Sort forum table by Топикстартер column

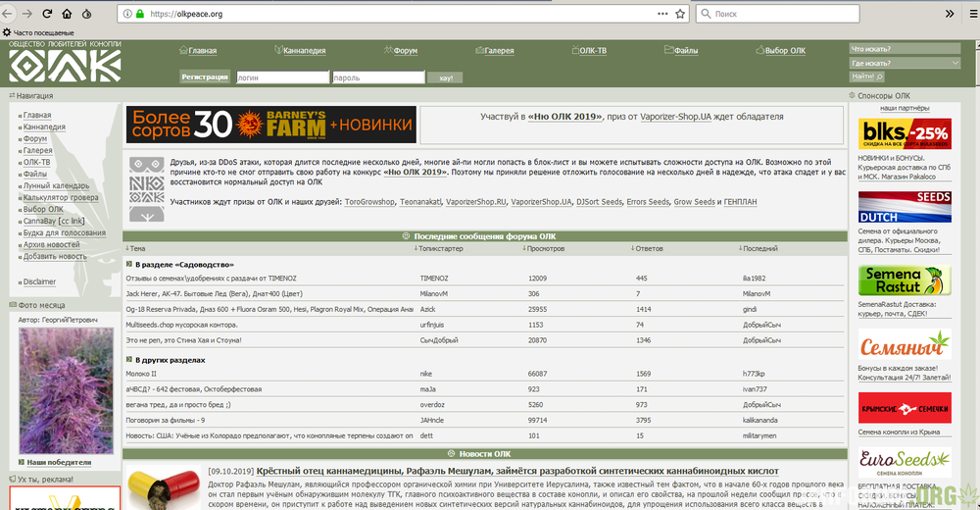click(439, 248)
